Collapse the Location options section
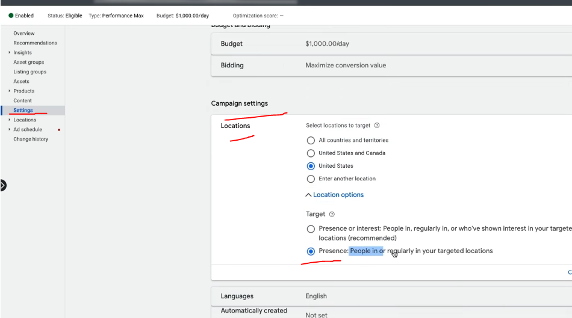572x318 pixels. (335, 195)
